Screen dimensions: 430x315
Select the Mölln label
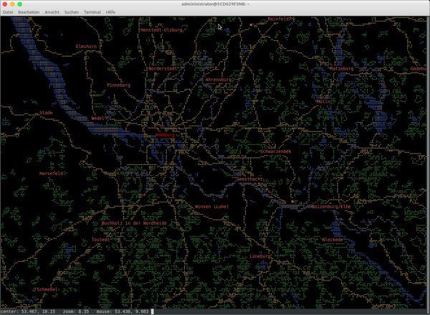(323, 102)
